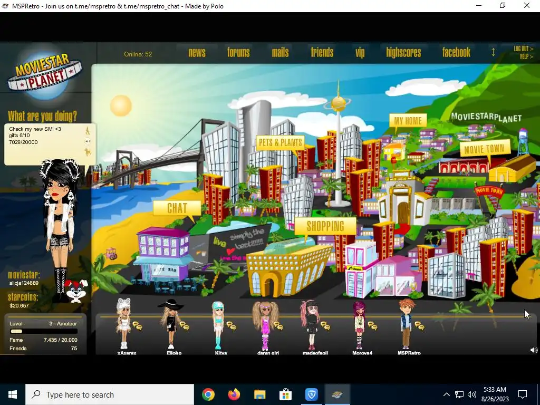Image resolution: width=540 pixels, height=405 pixels.
Task: Launch Firefox from taskbar
Action: (234, 394)
